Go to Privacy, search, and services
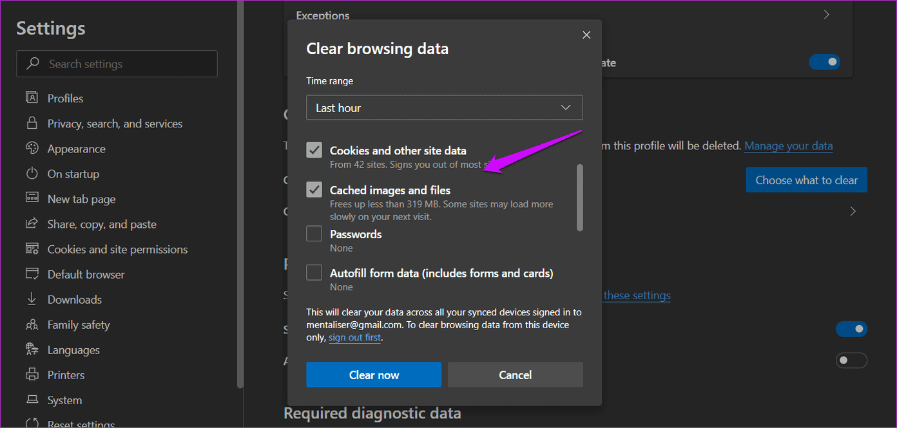The height and width of the screenshot is (428, 897). (115, 124)
